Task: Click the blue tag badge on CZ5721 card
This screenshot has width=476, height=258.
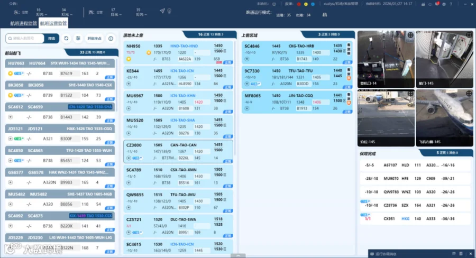Action: [137, 233]
